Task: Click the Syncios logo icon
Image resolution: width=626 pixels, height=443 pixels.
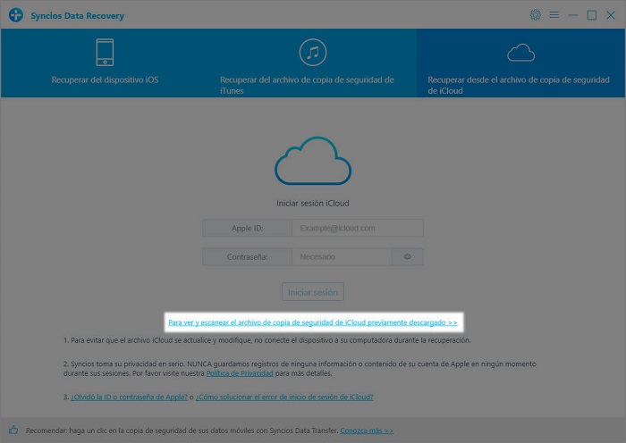Action: pyautogui.click(x=16, y=15)
